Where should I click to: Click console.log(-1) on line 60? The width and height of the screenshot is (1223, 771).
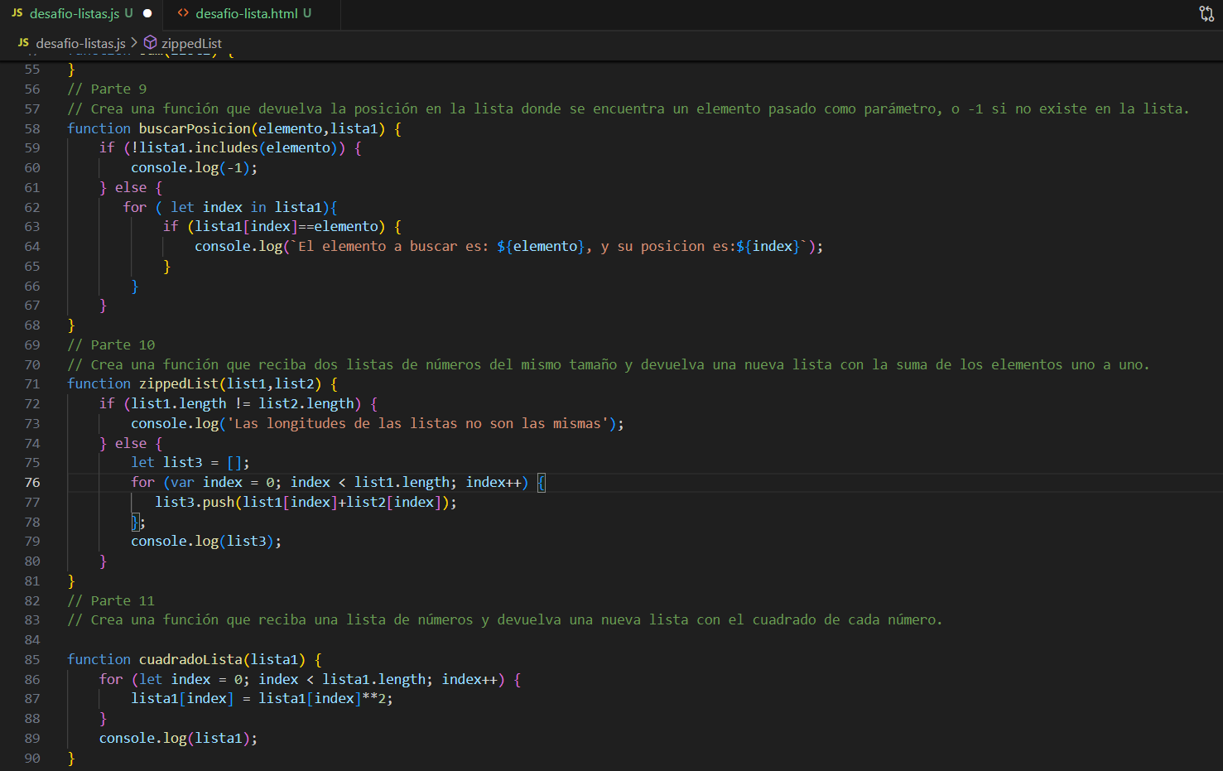(x=195, y=167)
